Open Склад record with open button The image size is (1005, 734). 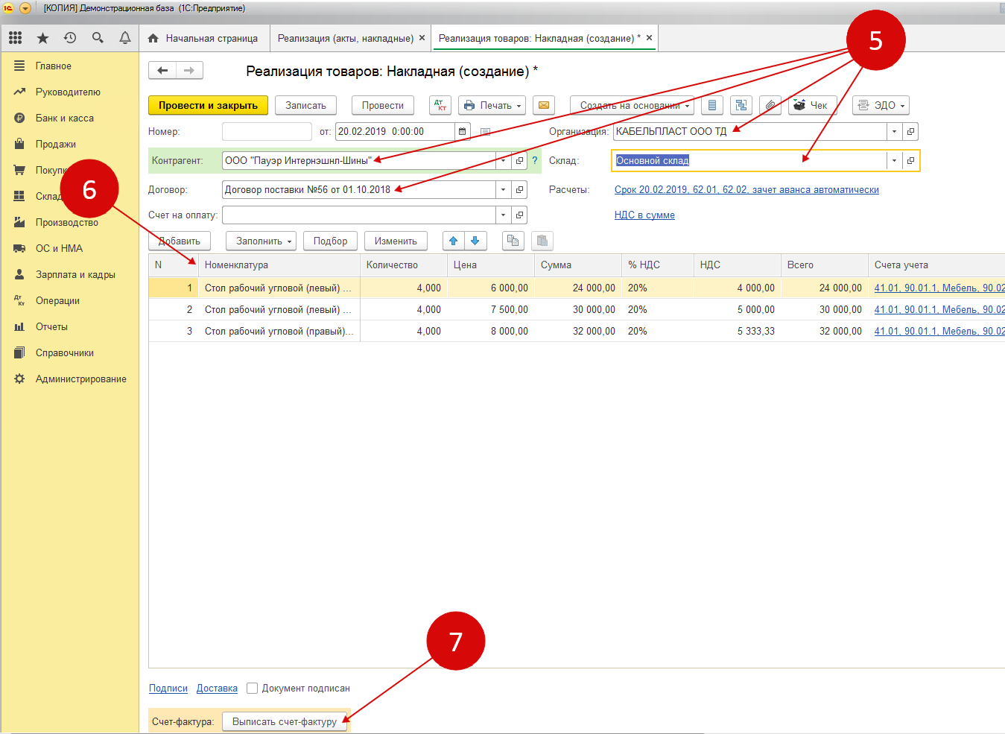[910, 160]
